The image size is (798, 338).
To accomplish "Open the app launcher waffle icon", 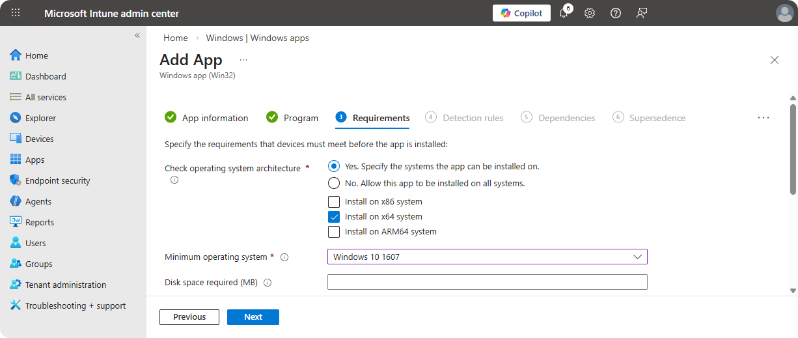I will (x=16, y=13).
